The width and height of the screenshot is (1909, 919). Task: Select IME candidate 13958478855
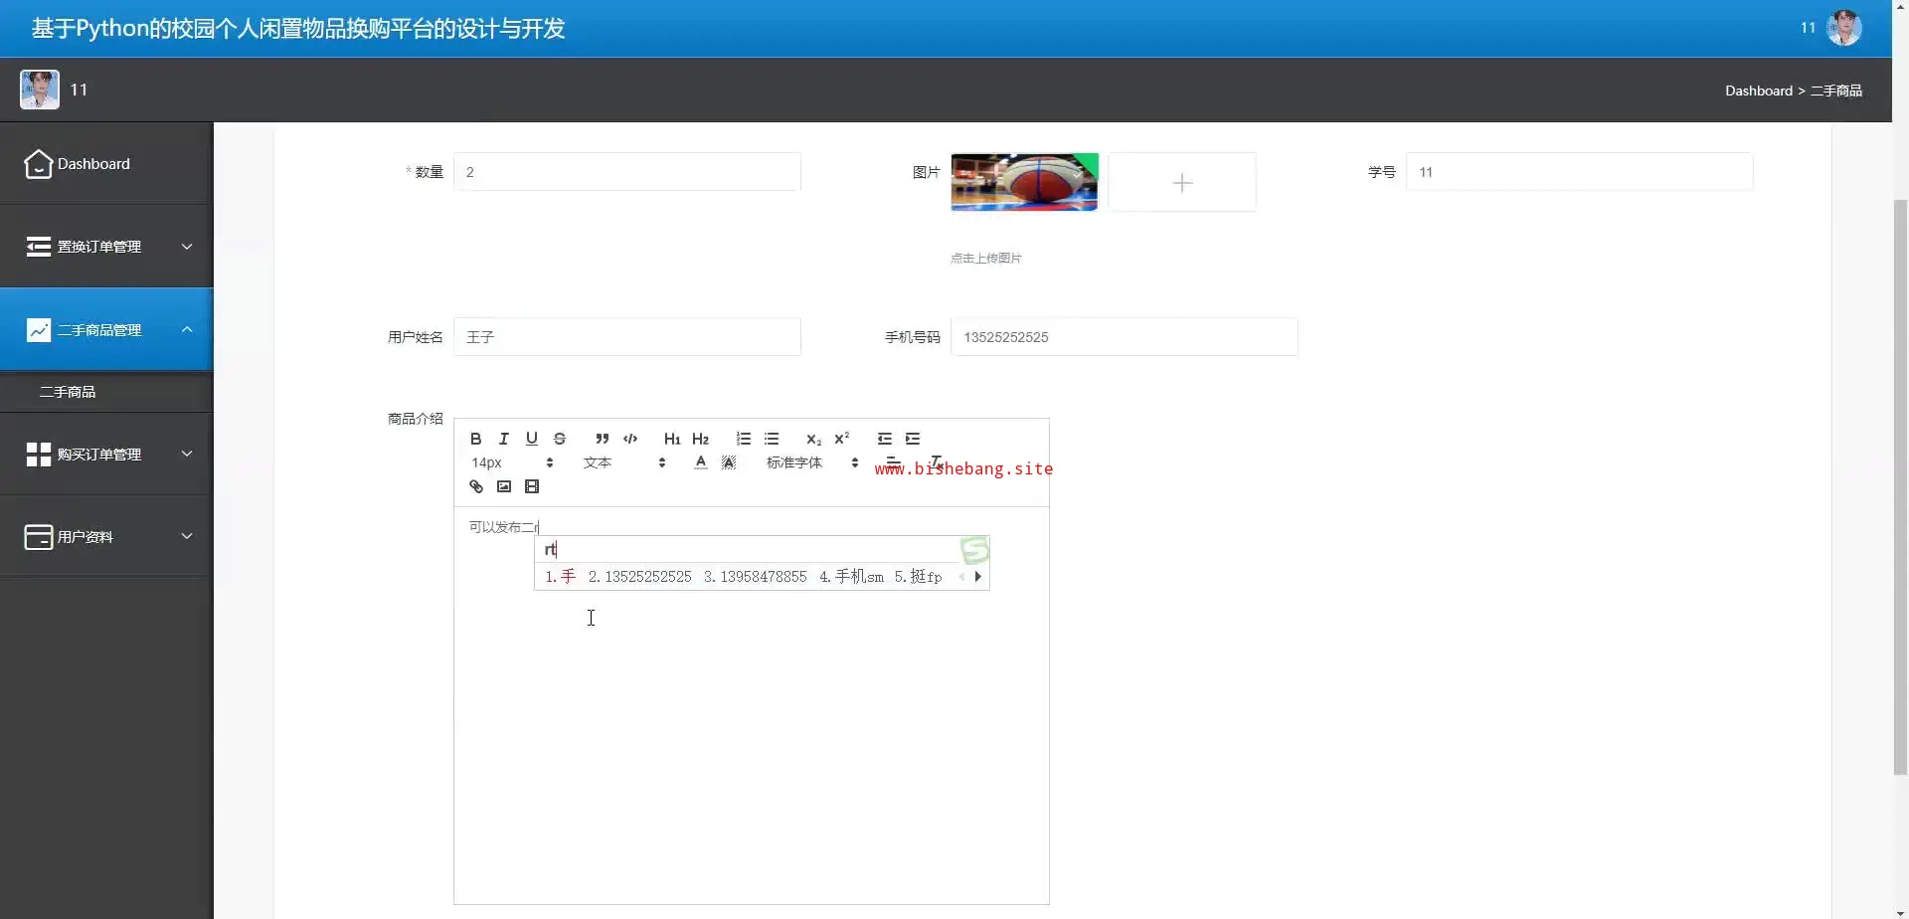755,577
